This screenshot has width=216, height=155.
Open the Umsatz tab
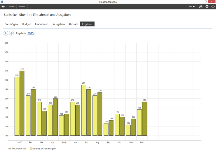point(73,24)
